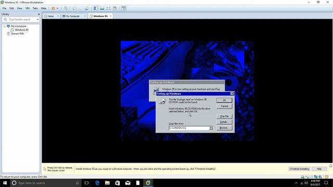Launch Microsoft Edge from taskbar
The height and width of the screenshot is (187, 333).
tap(97, 183)
